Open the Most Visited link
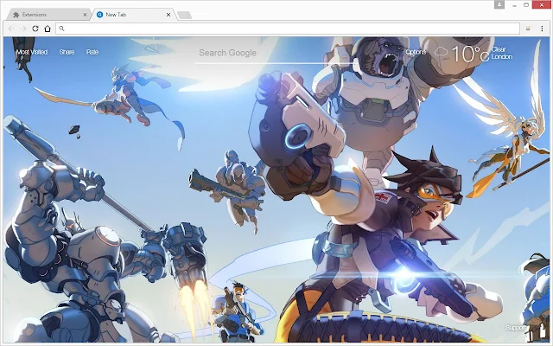 32,52
